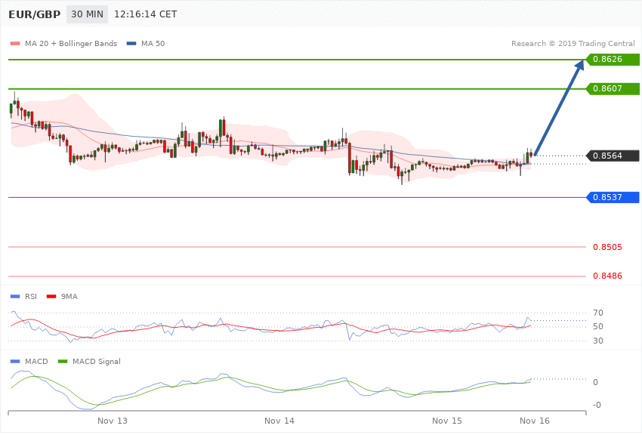This screenshot has height=435, width=642.
Task: Click the RSI 30 axis value
Action: tap(597, 341)
